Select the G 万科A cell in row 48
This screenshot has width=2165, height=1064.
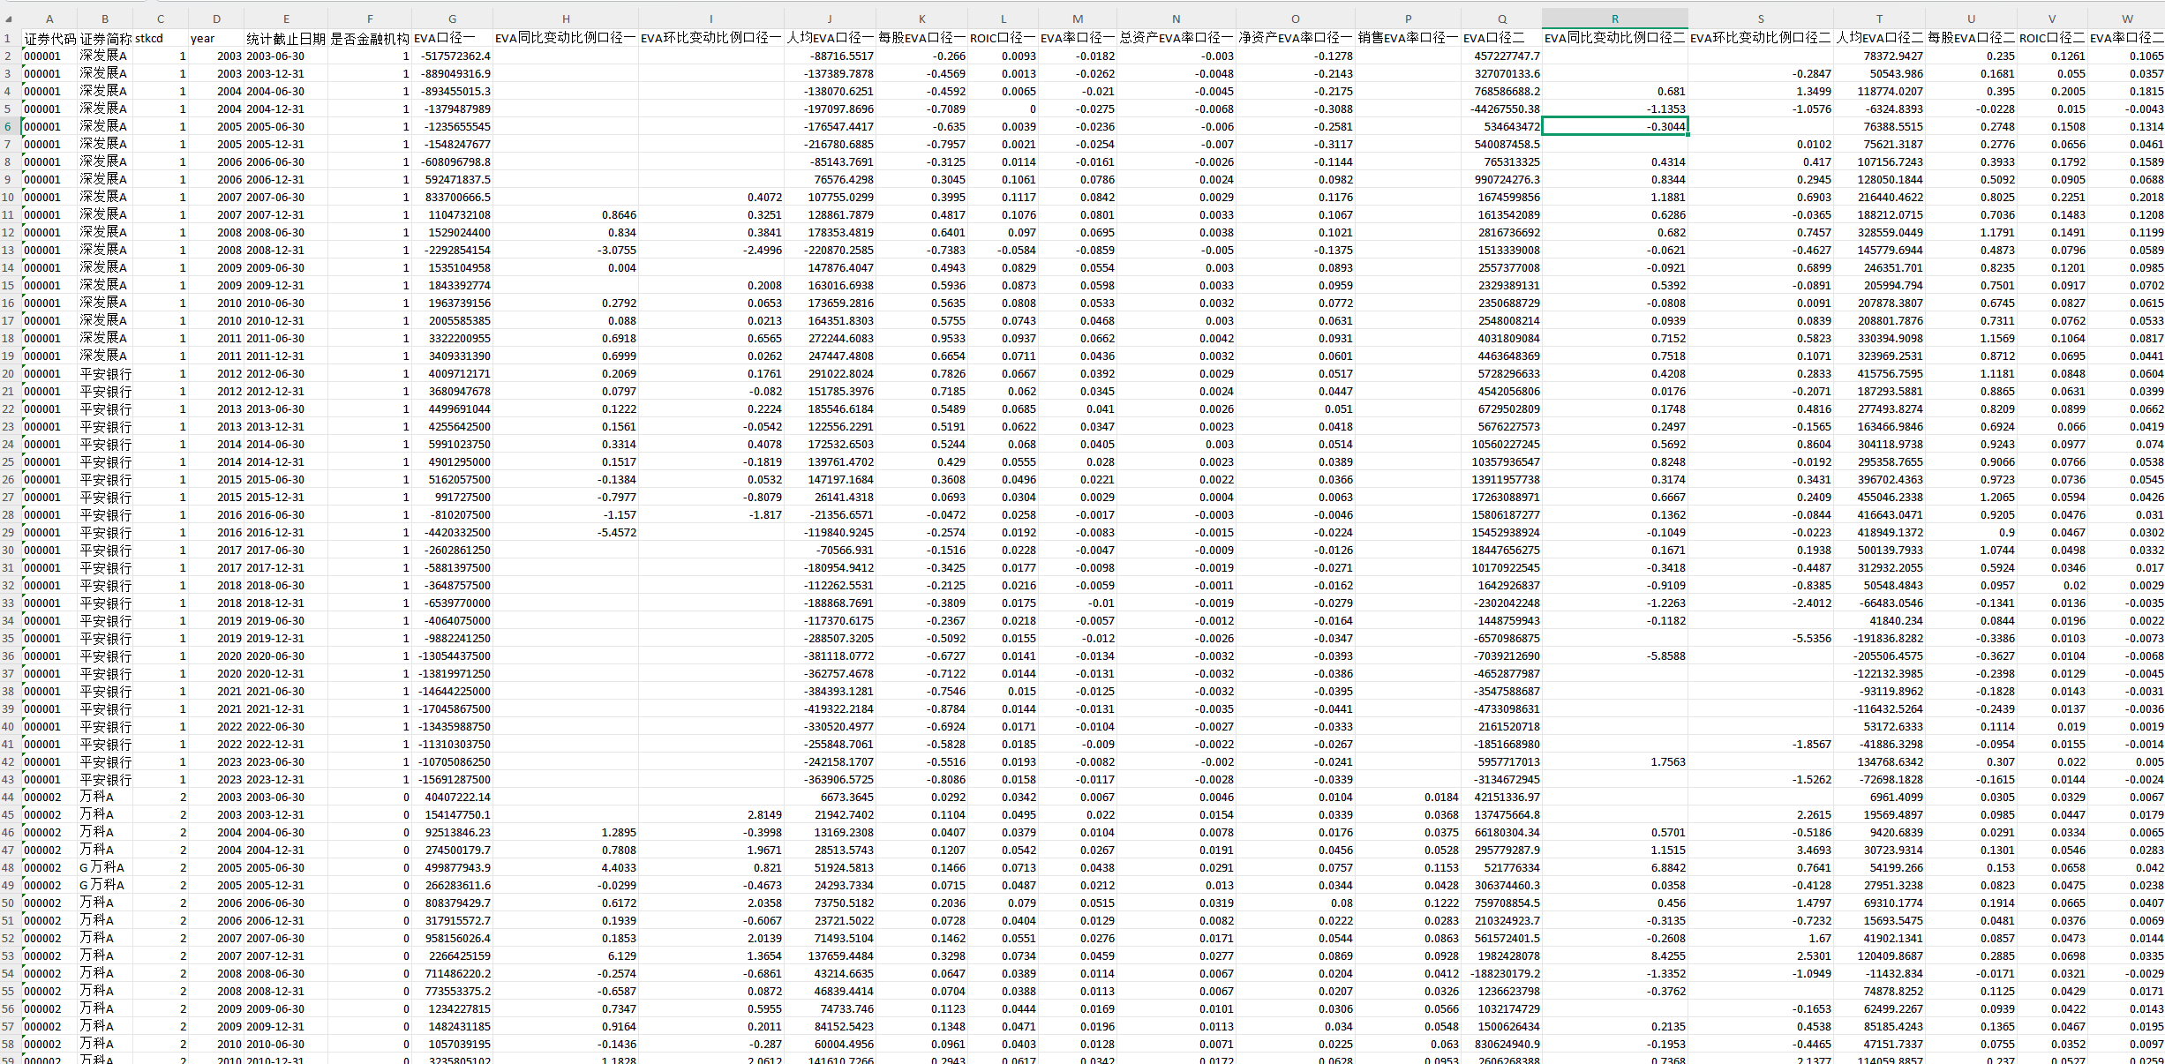(102, 867)
